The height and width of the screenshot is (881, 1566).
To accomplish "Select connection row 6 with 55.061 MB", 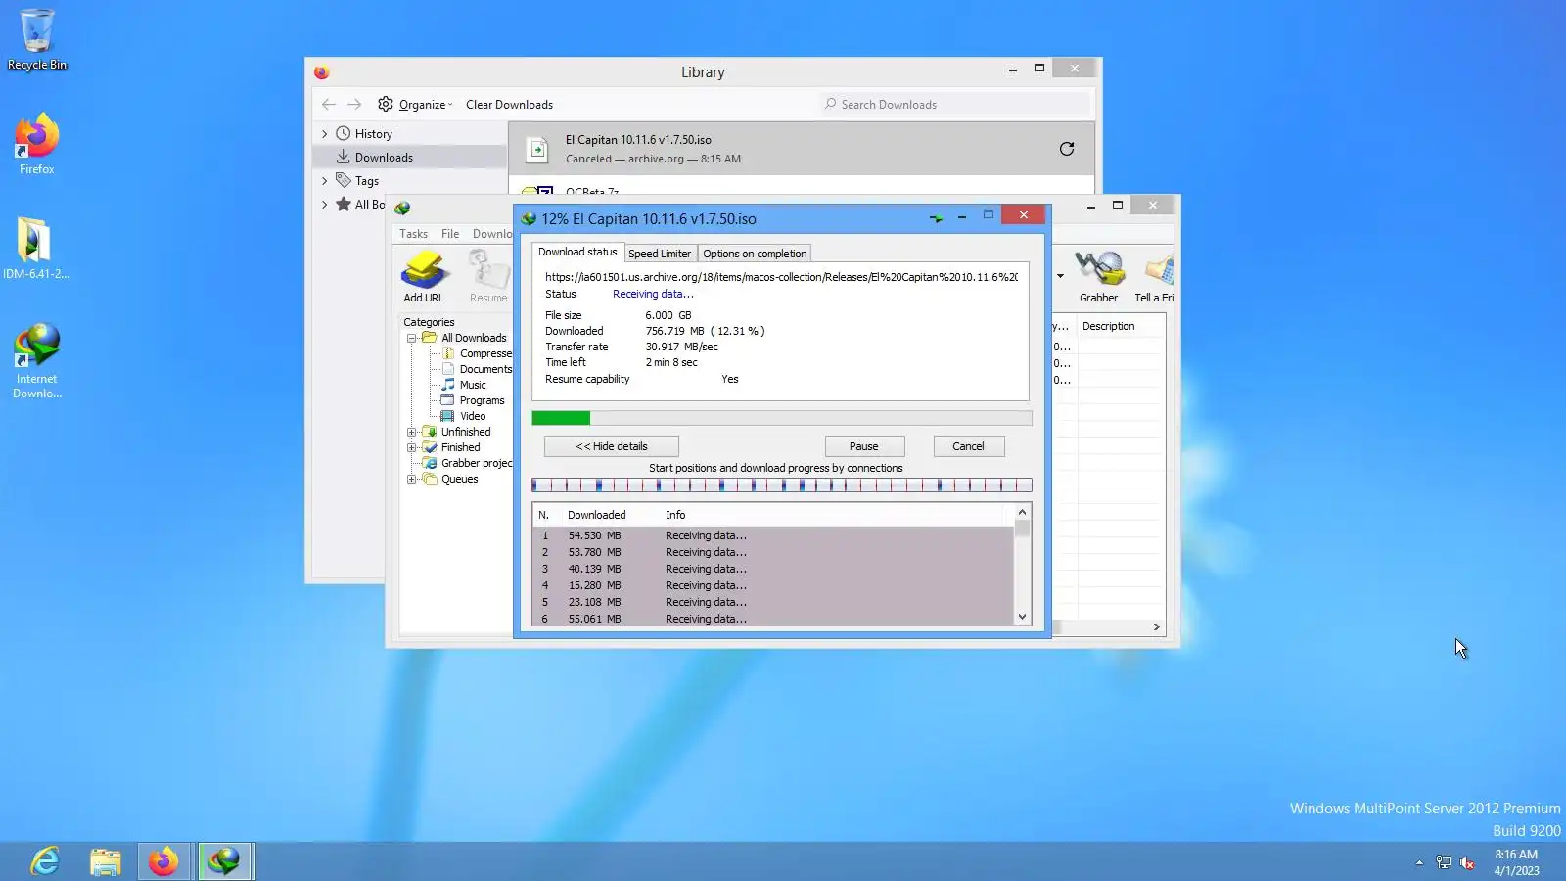I will [773, 619].
